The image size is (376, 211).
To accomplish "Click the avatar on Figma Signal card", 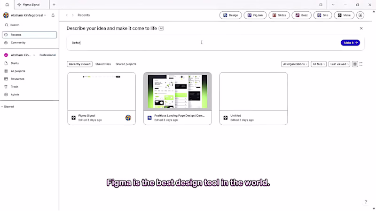I will (128, 118).
